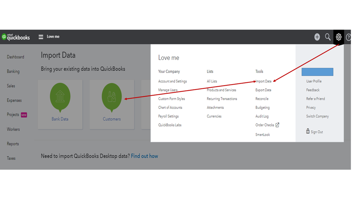Screen dimensions: 352x198
Task: Select Import Data under Tools
Action: click(263, 81)
